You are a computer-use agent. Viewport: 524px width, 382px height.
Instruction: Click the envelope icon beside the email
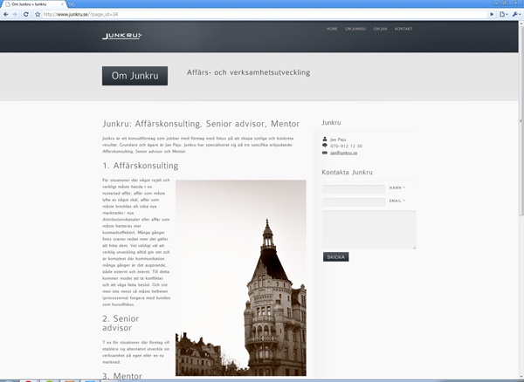tap(325, 153)
